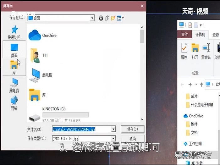Select 3D 对象 in Explorer navigation tree
The height and width of the screenshot is (165, 220).
click(x=194, y=163)
